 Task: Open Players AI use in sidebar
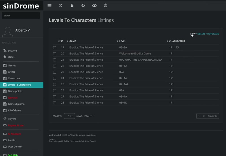tap(16, 125)
